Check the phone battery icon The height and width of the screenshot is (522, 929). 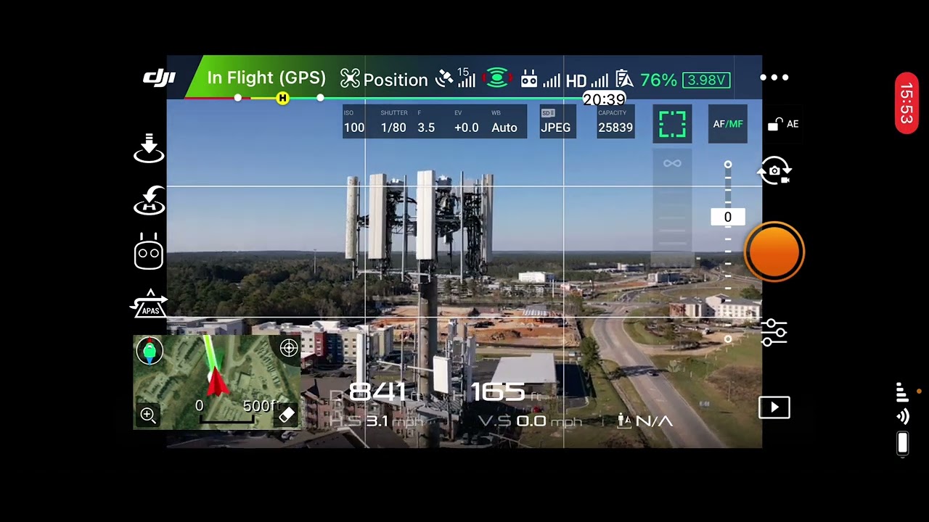[902, 443]
